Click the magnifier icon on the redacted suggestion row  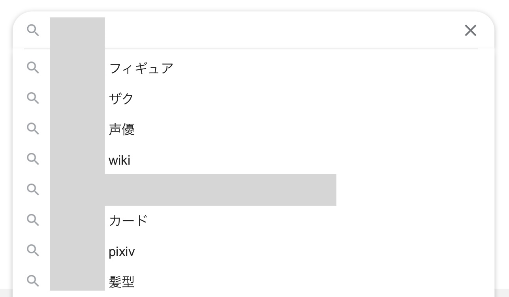(x=33, y=189)
